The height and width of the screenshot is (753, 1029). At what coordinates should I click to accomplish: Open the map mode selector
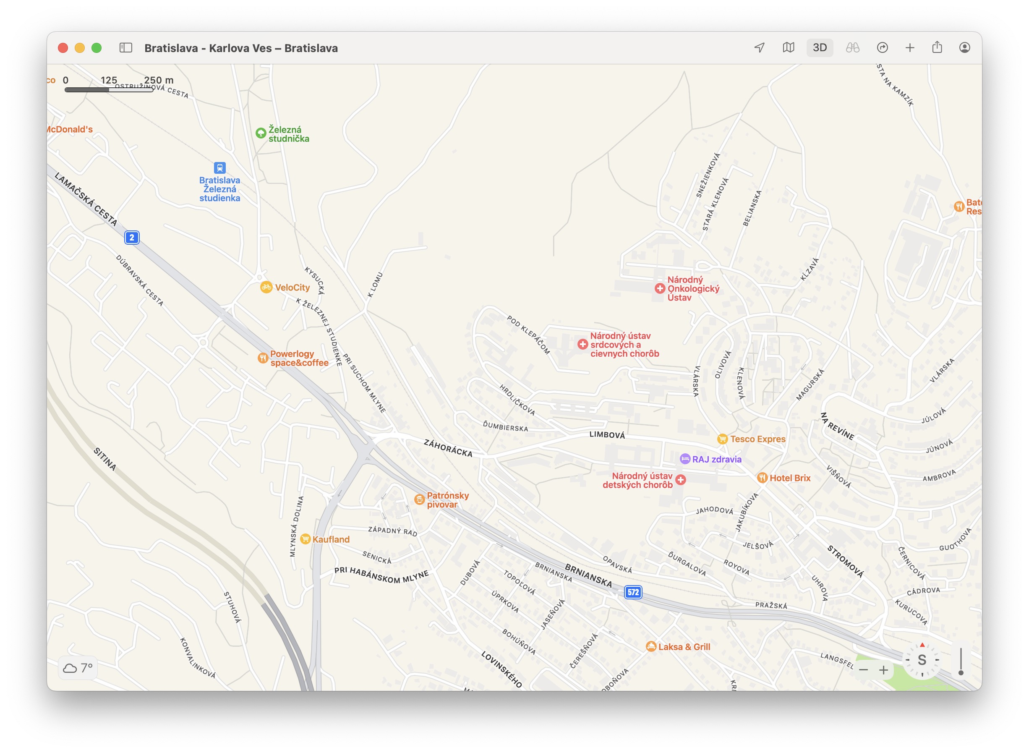[x=789, y=48]
